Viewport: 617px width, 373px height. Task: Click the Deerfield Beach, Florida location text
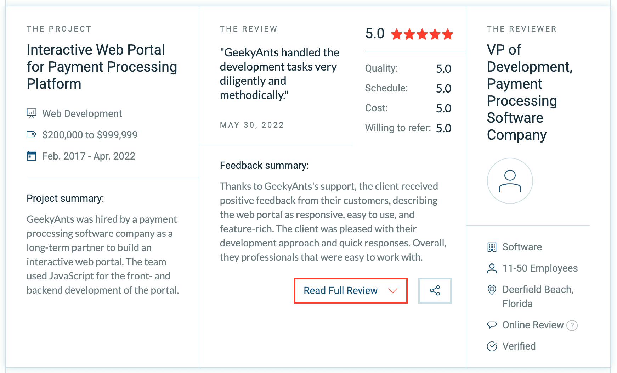pyautogui.click(x=538, y=296)
